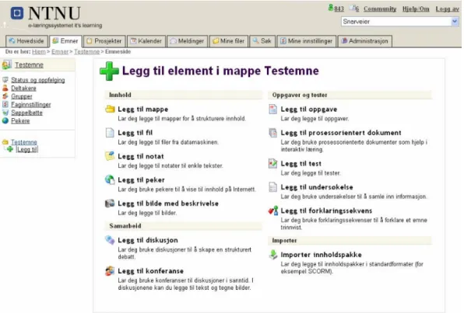Open the Mine filer tab
The image size is (464, 313).
pos(229,41)
